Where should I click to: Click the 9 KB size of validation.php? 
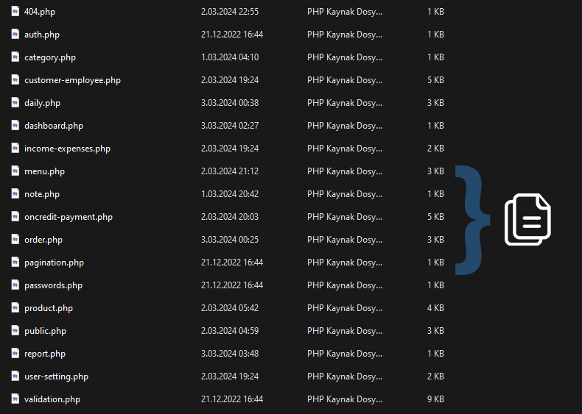click(x=435, y=399)
